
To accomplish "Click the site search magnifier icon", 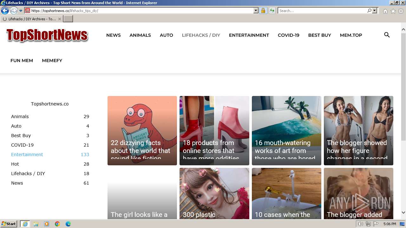I will click(387, 35).
